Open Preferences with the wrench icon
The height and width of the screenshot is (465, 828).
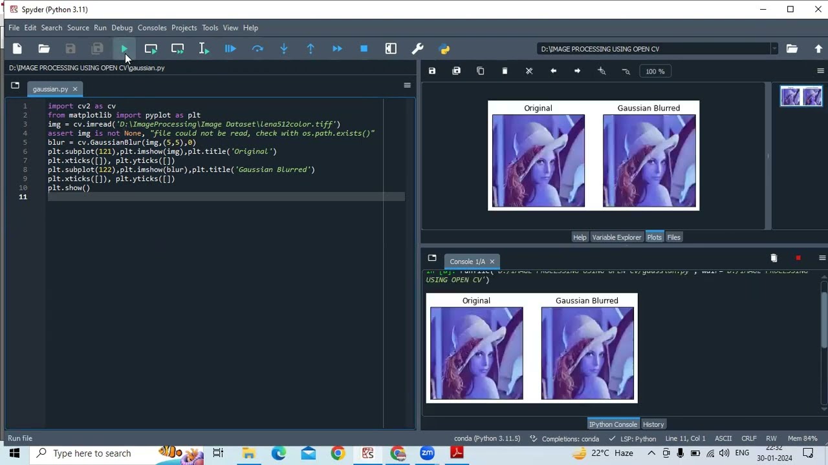click(x=417, y=48)
